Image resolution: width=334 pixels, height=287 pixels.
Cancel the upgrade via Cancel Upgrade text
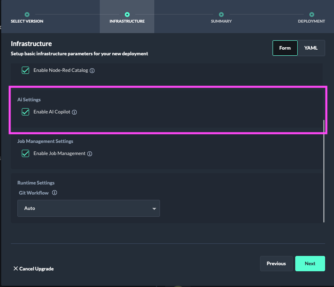click(36, 269)
